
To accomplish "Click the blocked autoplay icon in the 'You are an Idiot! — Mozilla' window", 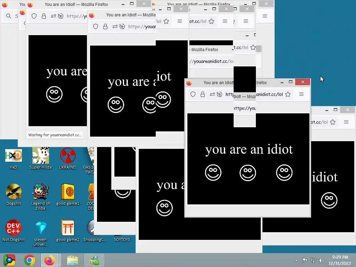I will point(122,26).
